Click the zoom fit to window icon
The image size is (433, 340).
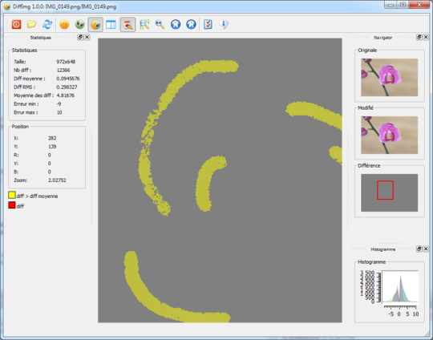(144, 25)
